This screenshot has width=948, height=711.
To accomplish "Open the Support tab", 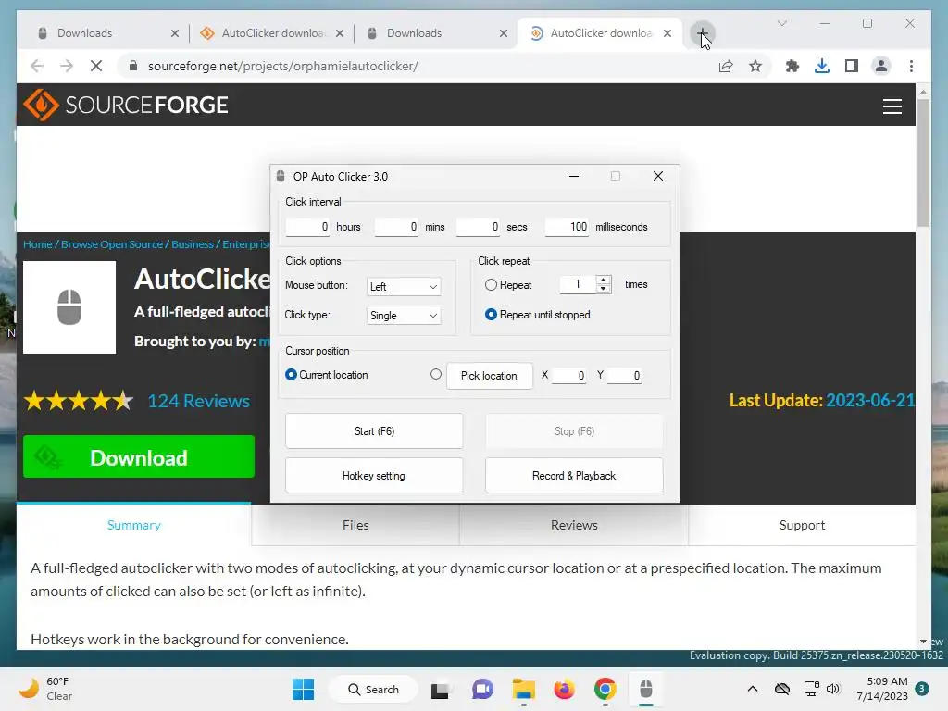I will pyautogui.click(x=802, y=525).
